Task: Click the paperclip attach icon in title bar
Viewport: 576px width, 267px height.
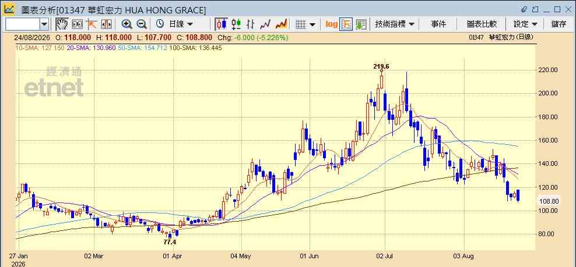Action: click(x=524, y=9)
